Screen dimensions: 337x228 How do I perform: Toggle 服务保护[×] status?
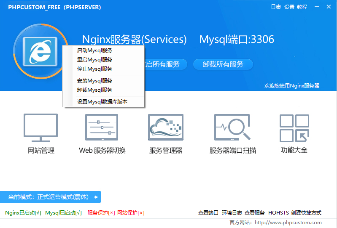point(101,213)
